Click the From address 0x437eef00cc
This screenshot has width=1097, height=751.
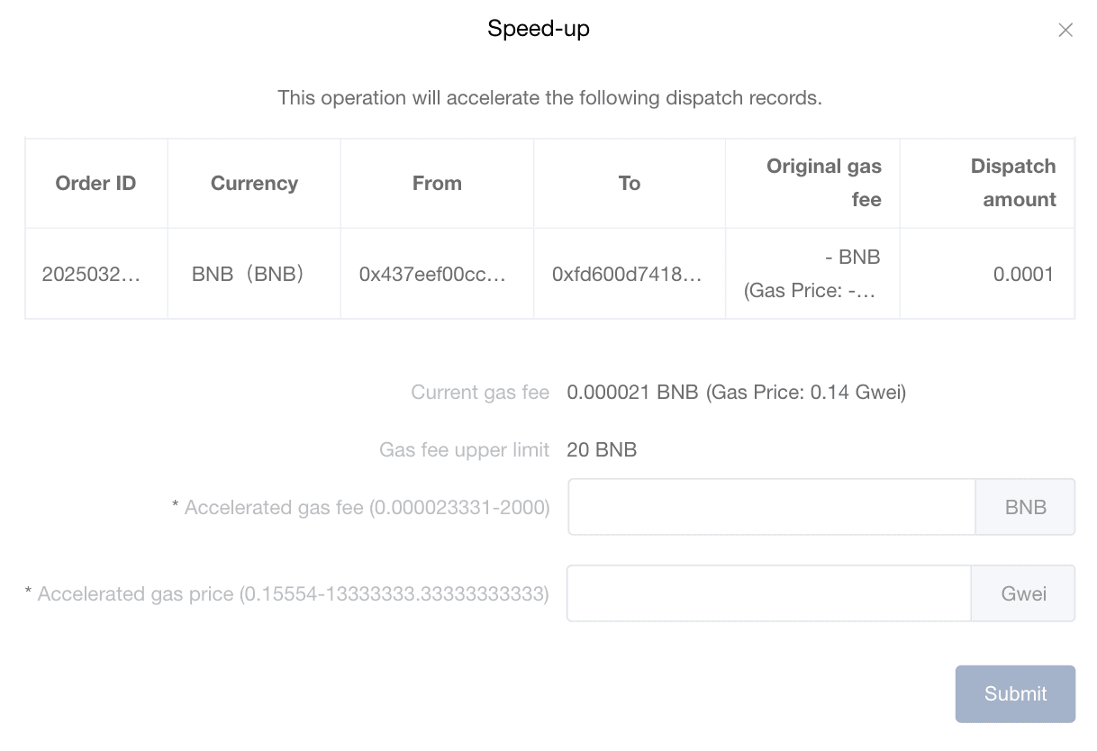click(x=432, y=275)
